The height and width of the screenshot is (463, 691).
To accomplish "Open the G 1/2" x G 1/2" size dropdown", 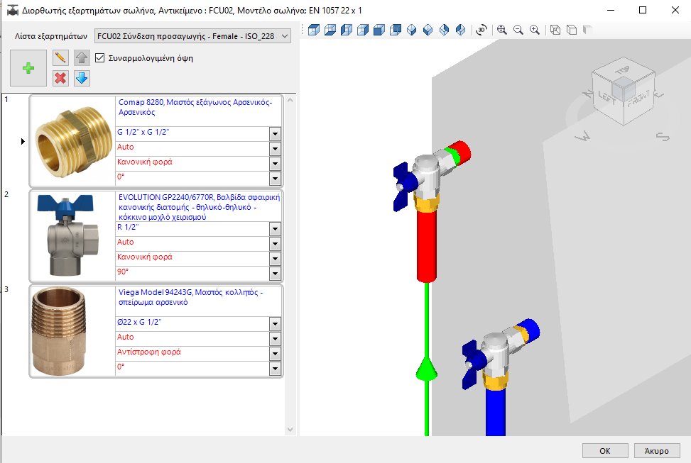I will [276, 133].
